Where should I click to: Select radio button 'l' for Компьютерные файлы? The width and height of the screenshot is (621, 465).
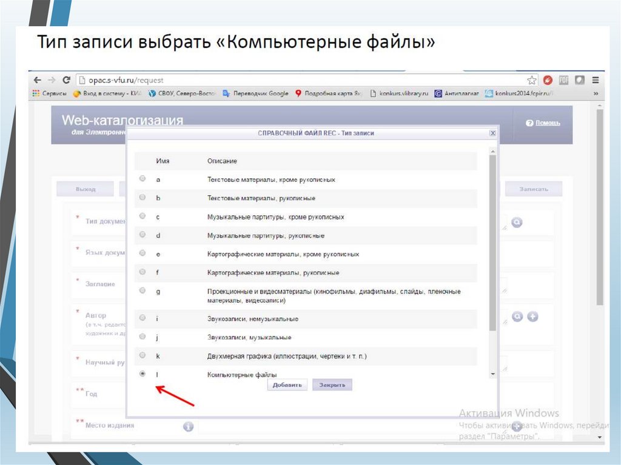(x=143, y=374)
